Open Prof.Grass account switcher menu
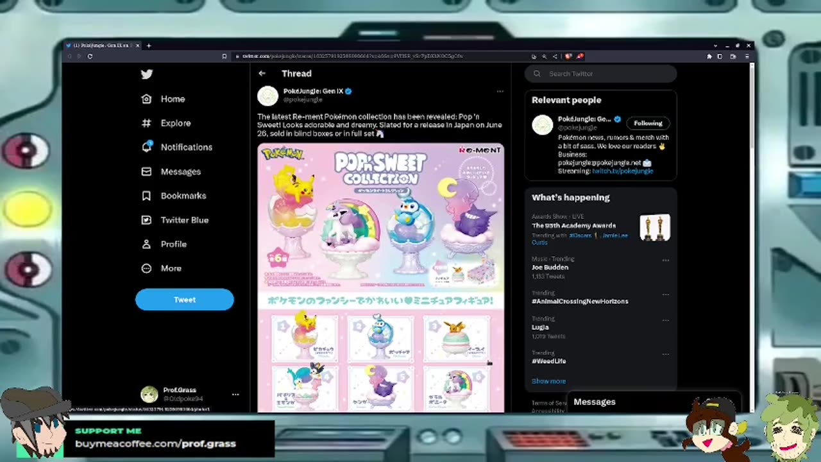 click(235, 395)
